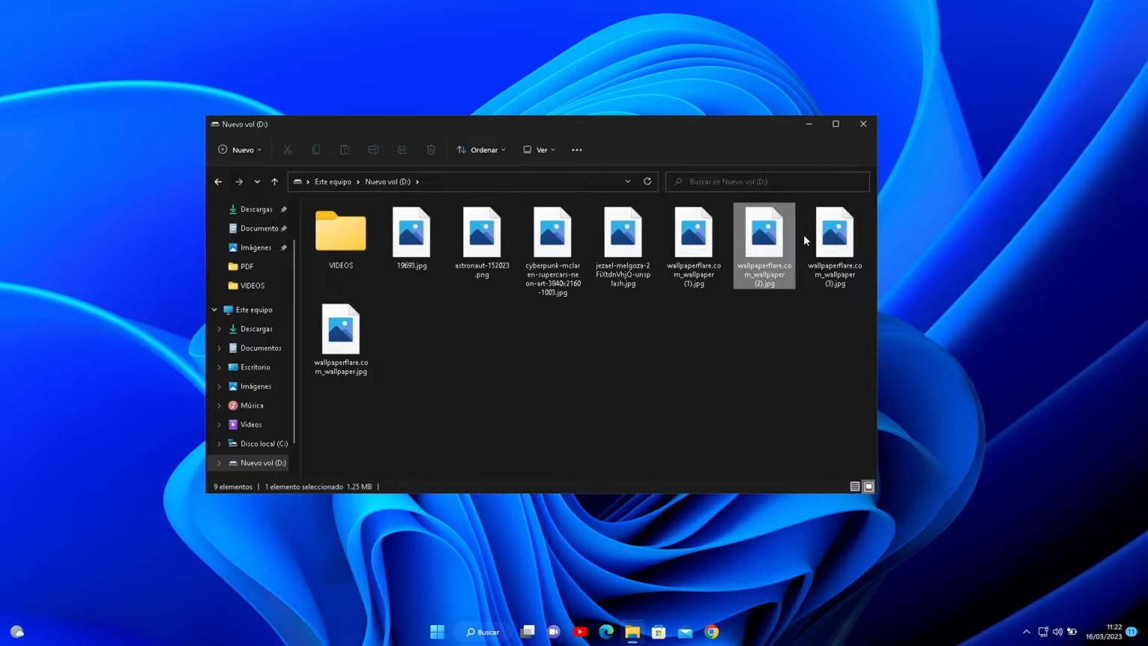Screen dimensions: 1148x646
Task: Open the Windows Start button
Action: click(437, 632)
